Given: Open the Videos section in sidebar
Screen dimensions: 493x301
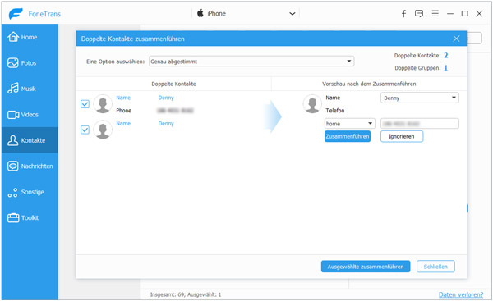Looking at the screenshot, I should [x=30, y=115].
